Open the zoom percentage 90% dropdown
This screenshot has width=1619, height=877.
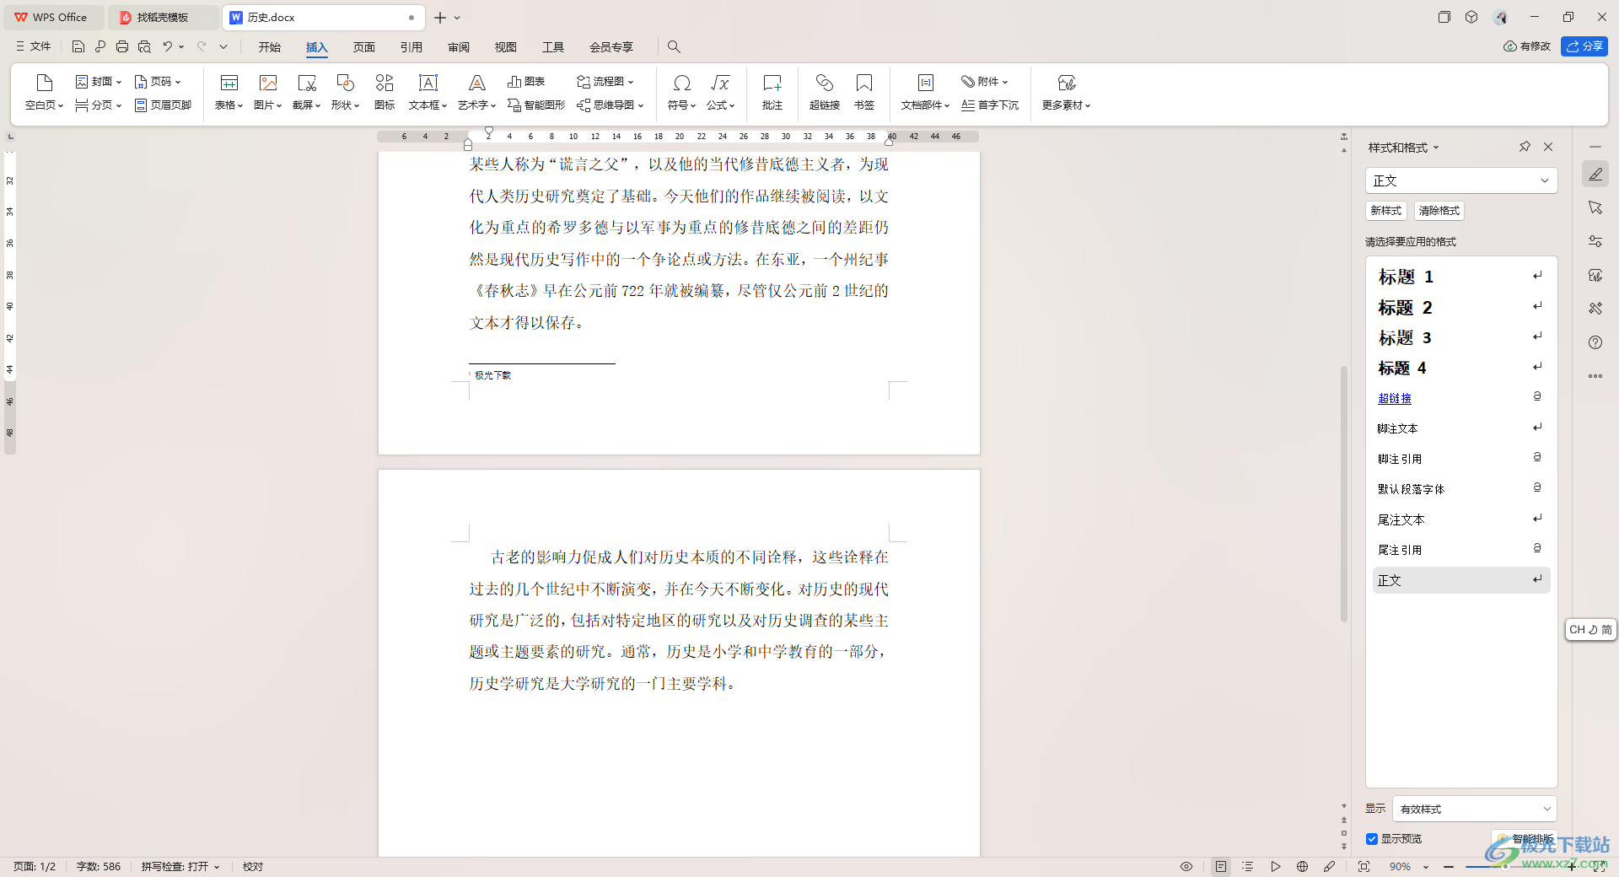click(x=1426, y=868)
